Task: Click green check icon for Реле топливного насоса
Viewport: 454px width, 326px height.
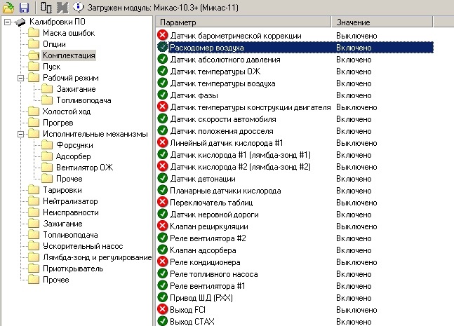Action: tap(162, 273)
